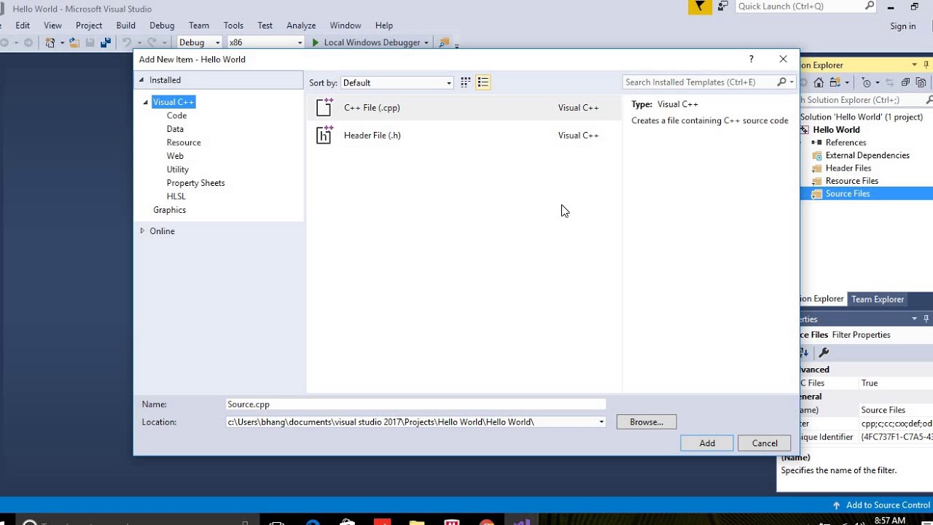The image size is (933, 525).
Task: Open the Tools menu
Action: pos(233,26)
